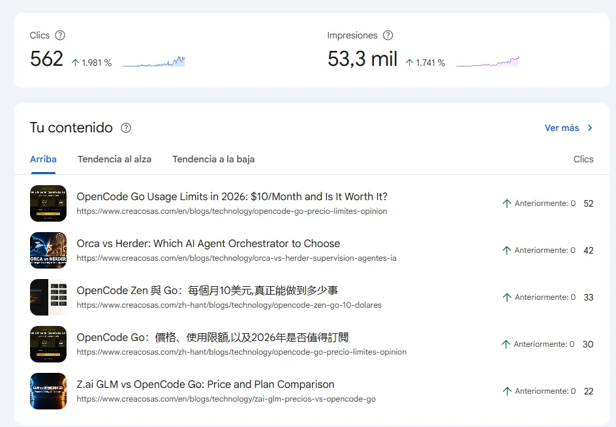Open OpenCode Go 價格 使用限額 article title
The width and height of the screenshot is (616, 427).
pyautogui.click(x=213, y=338)
